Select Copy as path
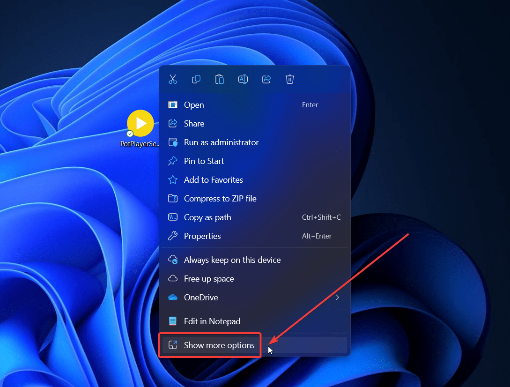 pyautogui.click(x=207, y=217)
